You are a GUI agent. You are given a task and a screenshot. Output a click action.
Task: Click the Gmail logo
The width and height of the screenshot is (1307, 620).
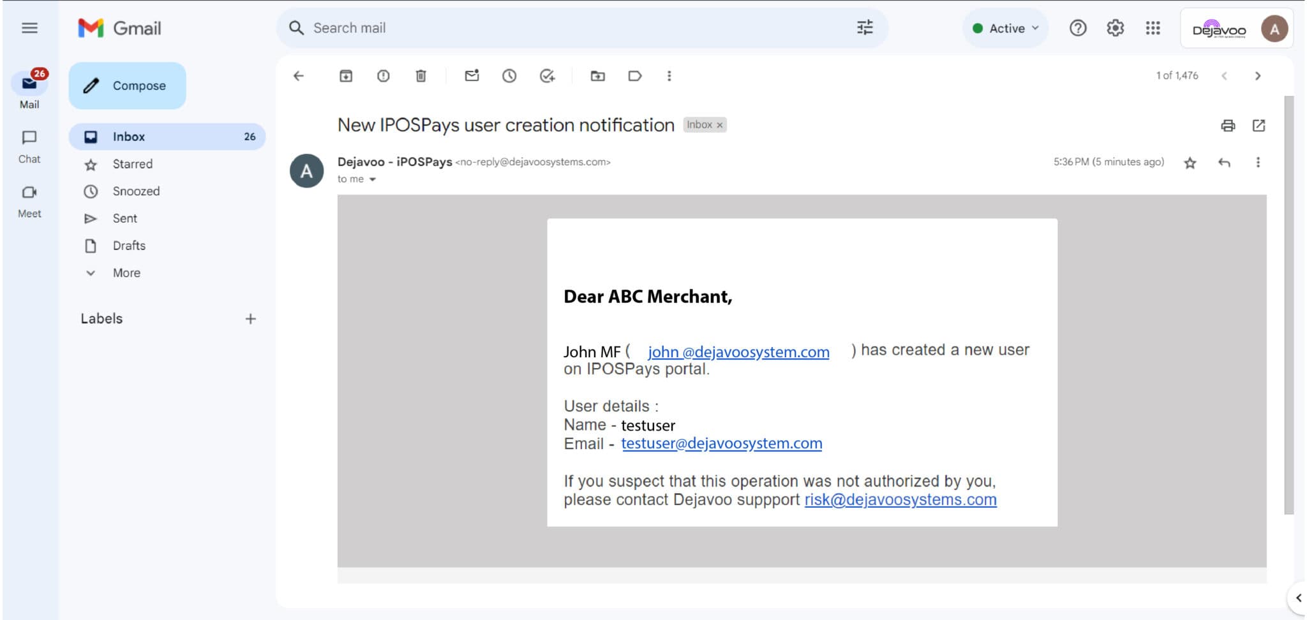119,28
